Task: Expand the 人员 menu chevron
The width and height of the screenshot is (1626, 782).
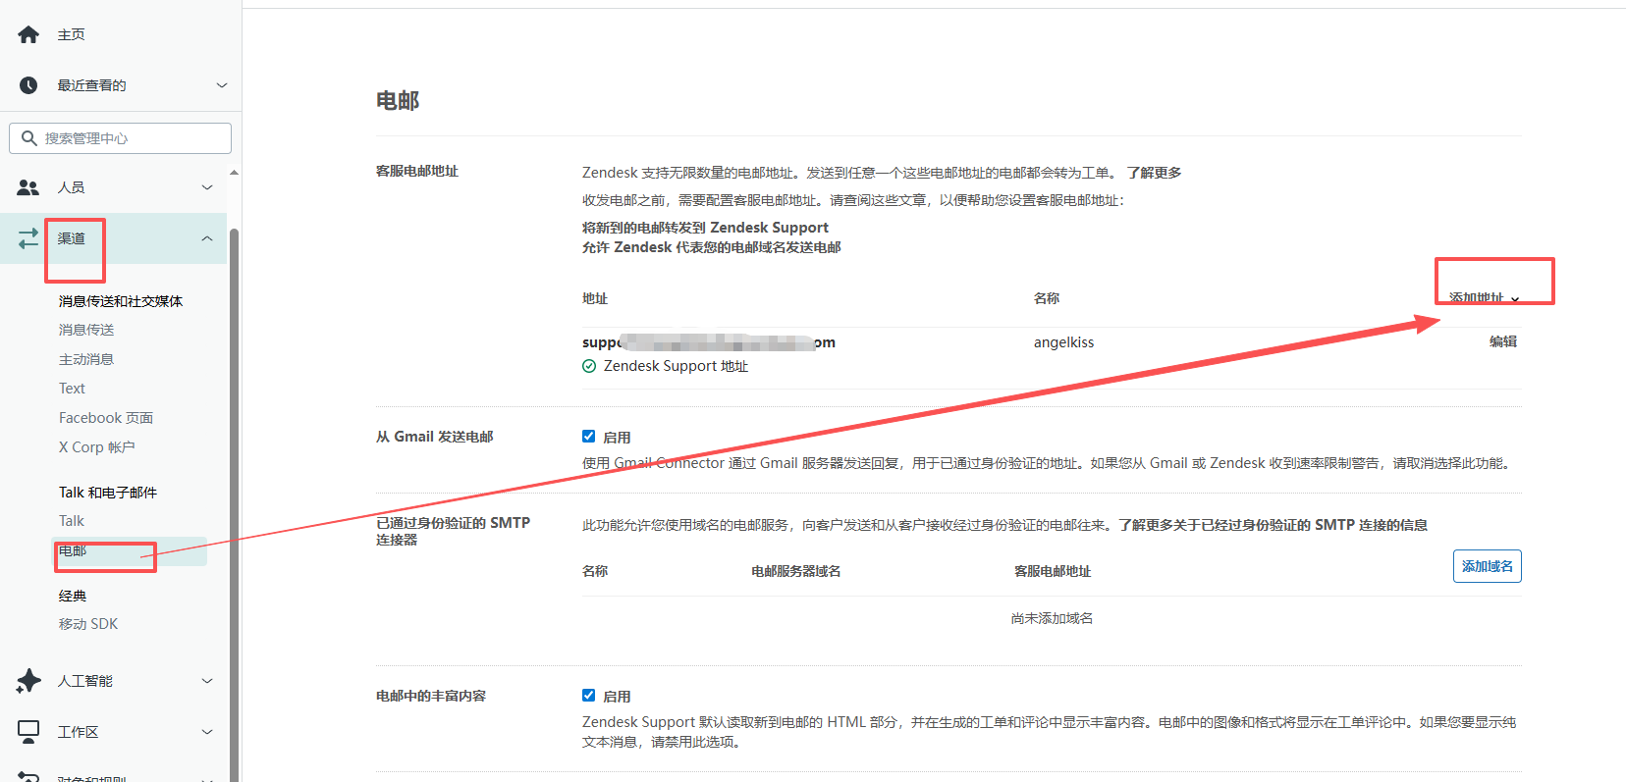Action: click(207, 187)
